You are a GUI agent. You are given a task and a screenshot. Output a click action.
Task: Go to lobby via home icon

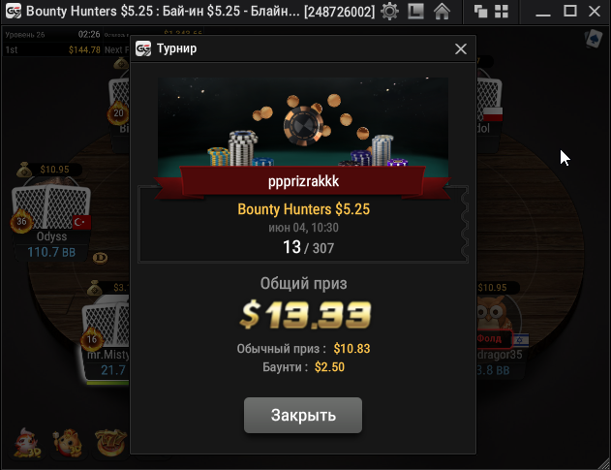pyautogui.click(x=442, y=11)
